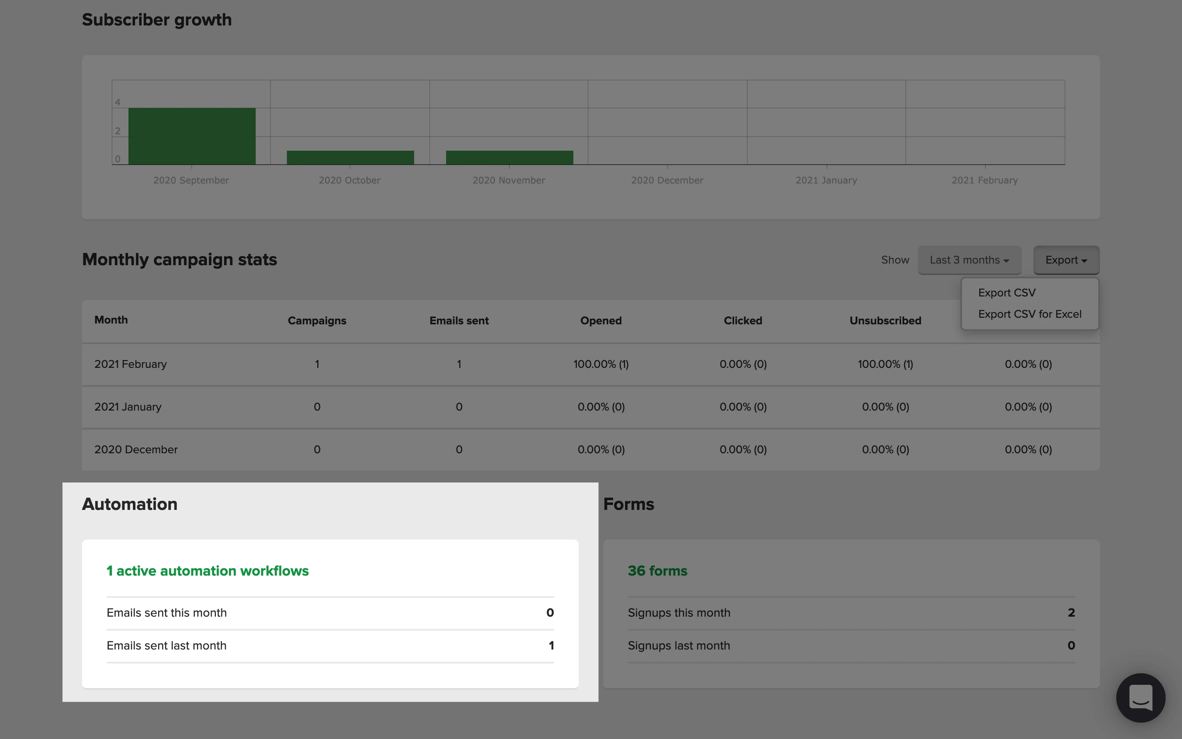Select Export CSV for Excel option
The image size is (1182, 739).
coord(1029,314)
